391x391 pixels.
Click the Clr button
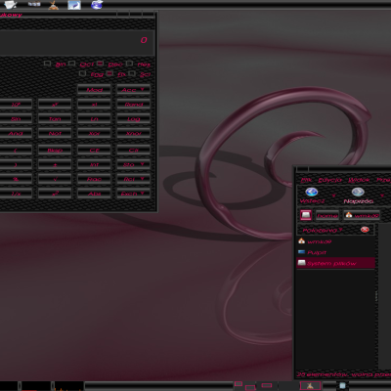(133, 151)
